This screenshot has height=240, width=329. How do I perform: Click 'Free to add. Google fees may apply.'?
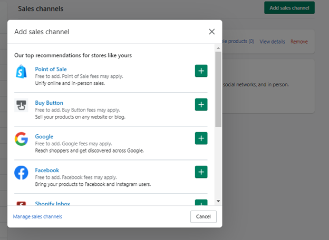(x=74, y=144)
